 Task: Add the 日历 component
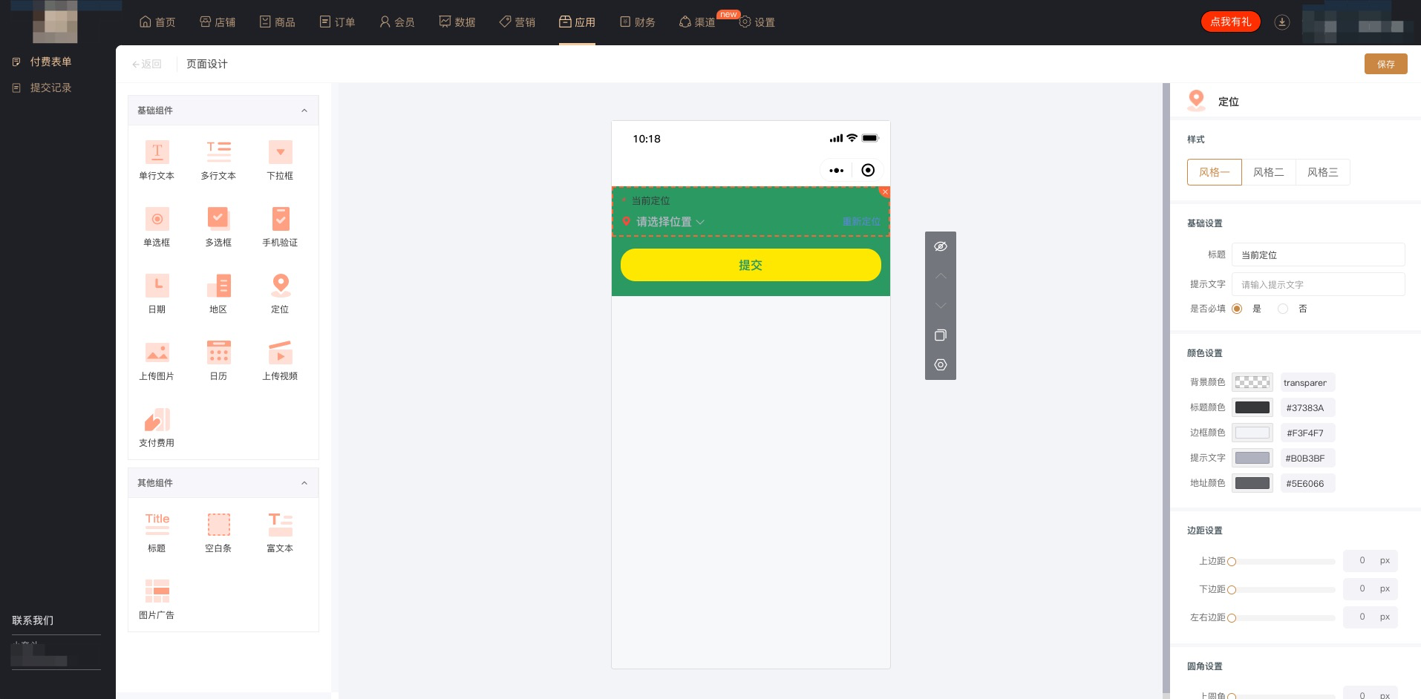218,360
